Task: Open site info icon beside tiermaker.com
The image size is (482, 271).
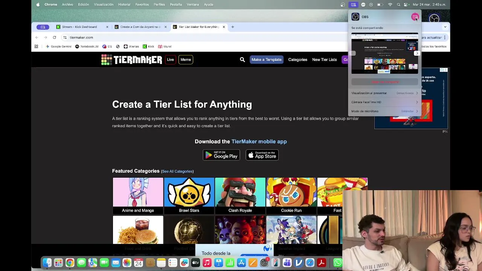Action: click(x=65, y=37)
